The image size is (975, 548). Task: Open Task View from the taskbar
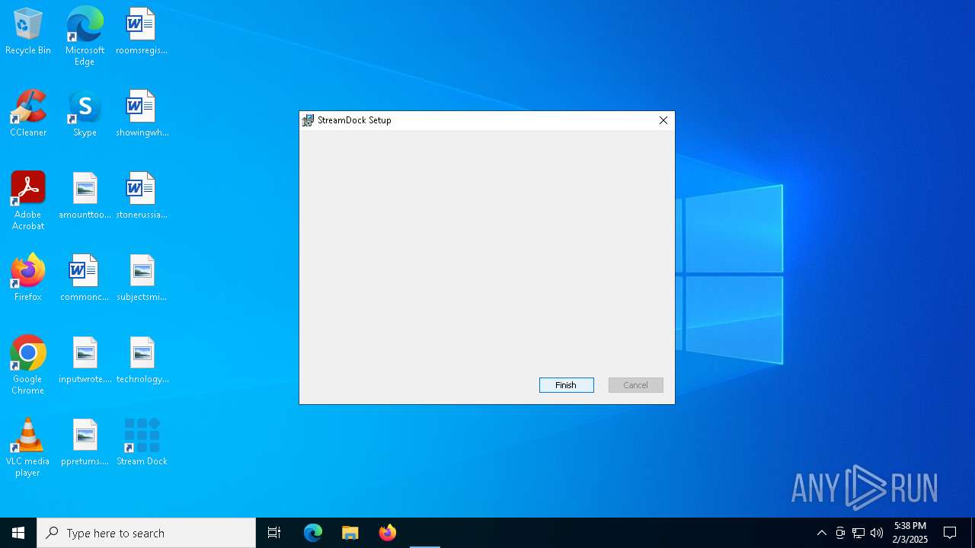pyautogui.click(x=274, y=533)
